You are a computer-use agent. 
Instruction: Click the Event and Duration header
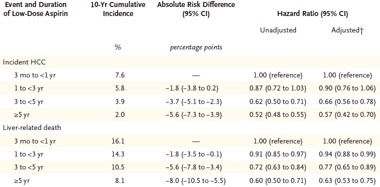(x=36, y=9)
